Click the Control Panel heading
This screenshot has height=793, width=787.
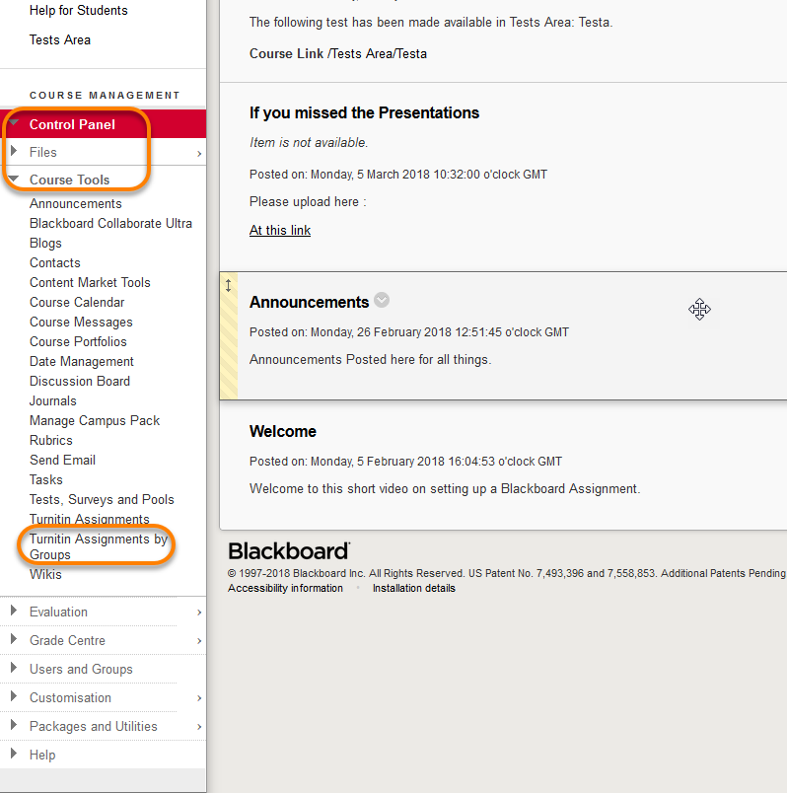tap(72, 124)
